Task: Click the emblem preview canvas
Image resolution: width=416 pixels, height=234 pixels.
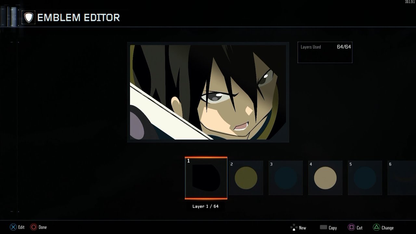Action: 208,92
